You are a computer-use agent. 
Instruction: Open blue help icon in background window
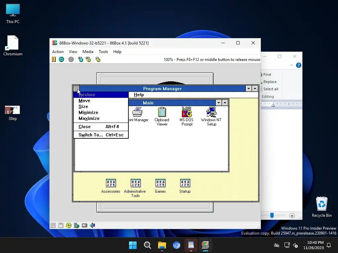click(x=298, y=65)
